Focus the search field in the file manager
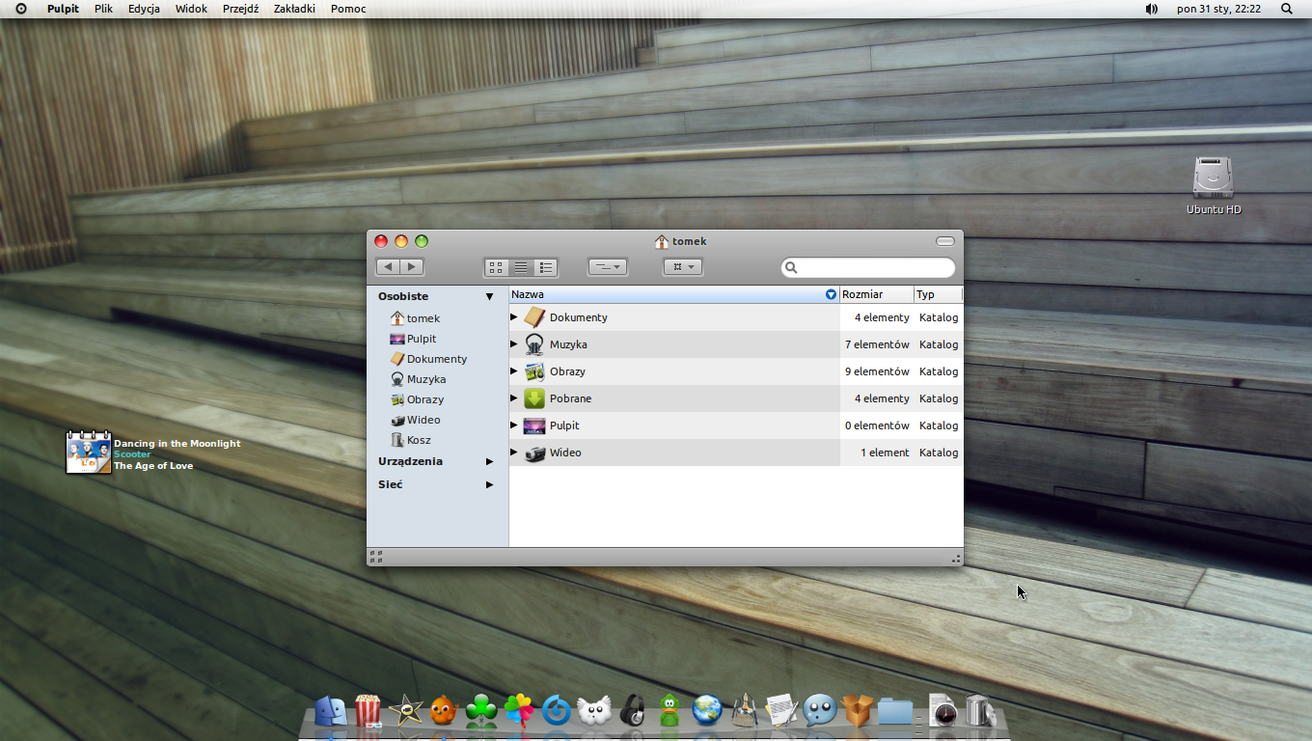Screen dimensions: 1312x741 [868, 267]
